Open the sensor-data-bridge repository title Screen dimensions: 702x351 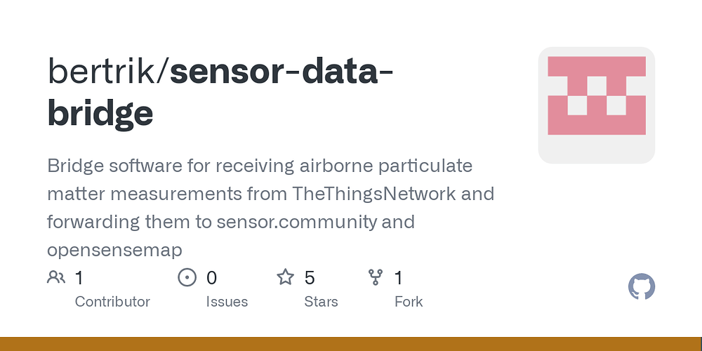tap(220, 92)
